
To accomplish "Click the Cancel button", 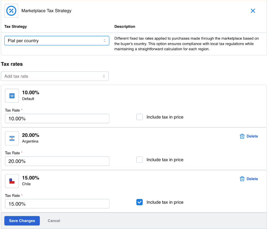I will point(54,221).
